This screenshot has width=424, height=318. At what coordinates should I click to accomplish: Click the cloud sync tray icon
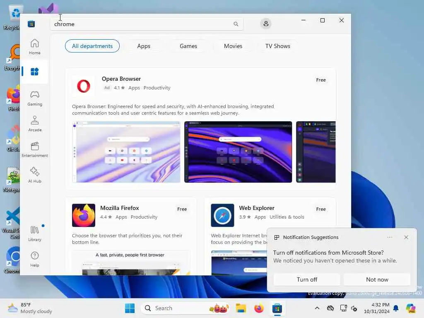330,308
